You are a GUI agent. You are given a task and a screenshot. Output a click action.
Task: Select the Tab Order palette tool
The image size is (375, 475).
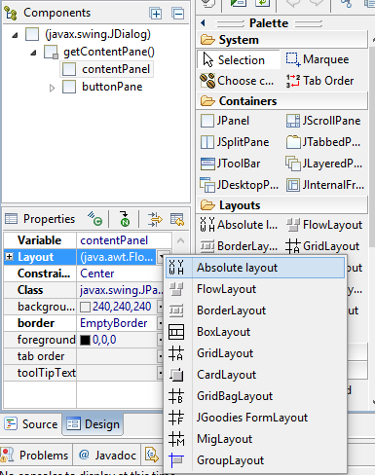(x=319, y=81)
